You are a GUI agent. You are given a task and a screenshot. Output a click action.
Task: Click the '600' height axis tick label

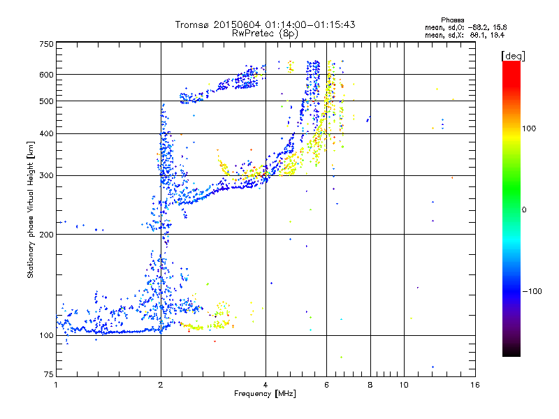(46, 75)
